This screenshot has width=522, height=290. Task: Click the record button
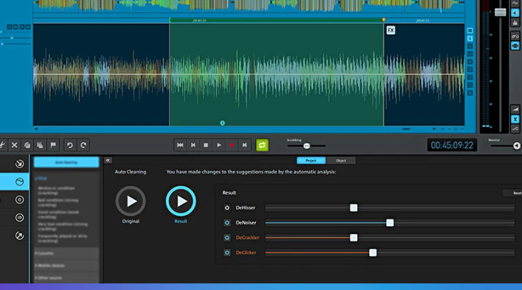click(232, 145)
